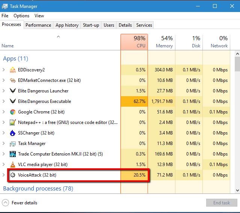Click the Notepad++ icon
The height and width of the screenshot is (213, 240).
[13, 122]
